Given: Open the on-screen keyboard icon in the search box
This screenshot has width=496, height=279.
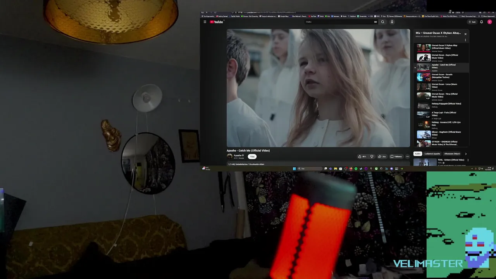Looking at the screenshot, I should point(375,22).
